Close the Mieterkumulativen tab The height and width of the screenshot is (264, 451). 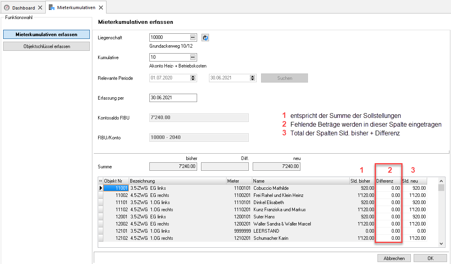pos(101,8)
